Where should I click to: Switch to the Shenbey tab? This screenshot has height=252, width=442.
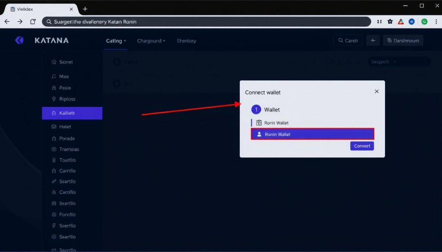pyautogui.click(x=186, y=41)
